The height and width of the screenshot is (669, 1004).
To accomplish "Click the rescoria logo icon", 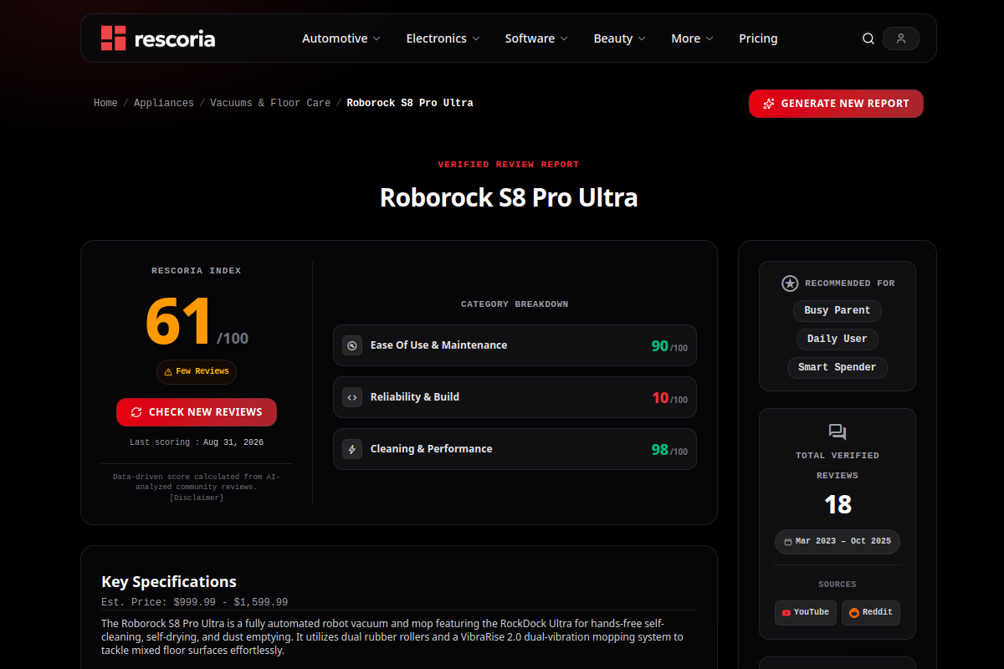I will point(113,38).
